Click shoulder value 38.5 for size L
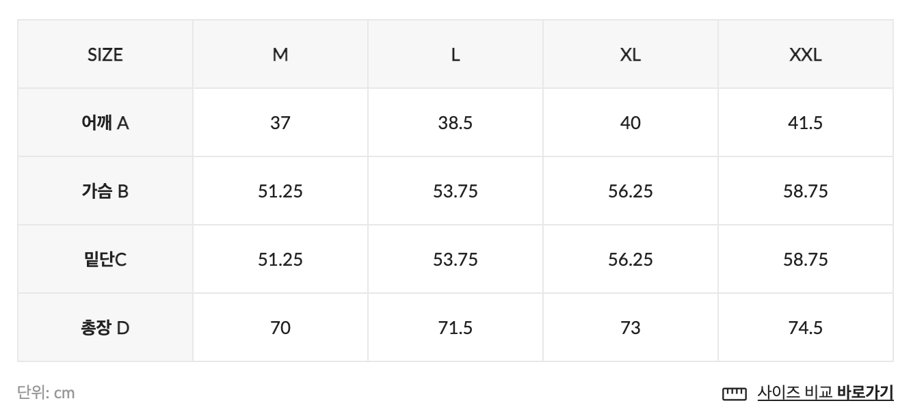Viewport: 911px width, 414px height. (x=456, y=123)
